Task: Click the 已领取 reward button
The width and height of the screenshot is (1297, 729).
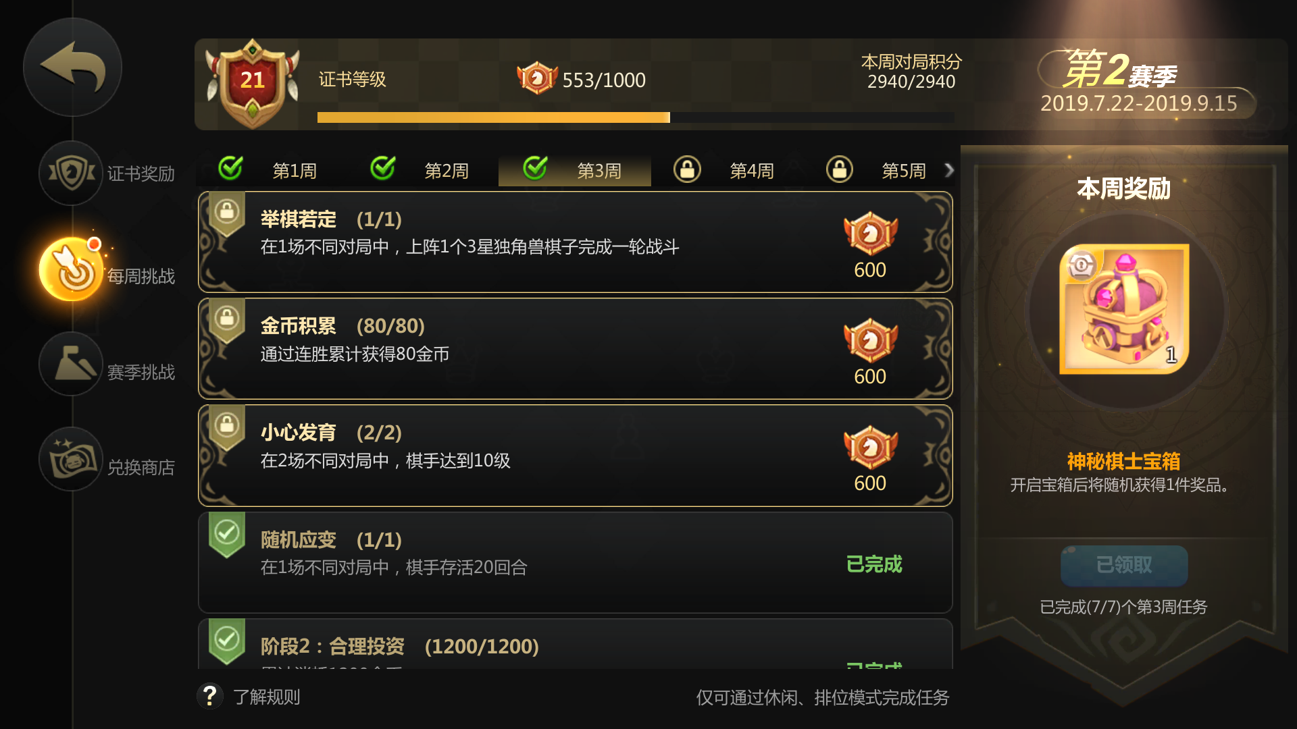Action: coord(1124,565)
